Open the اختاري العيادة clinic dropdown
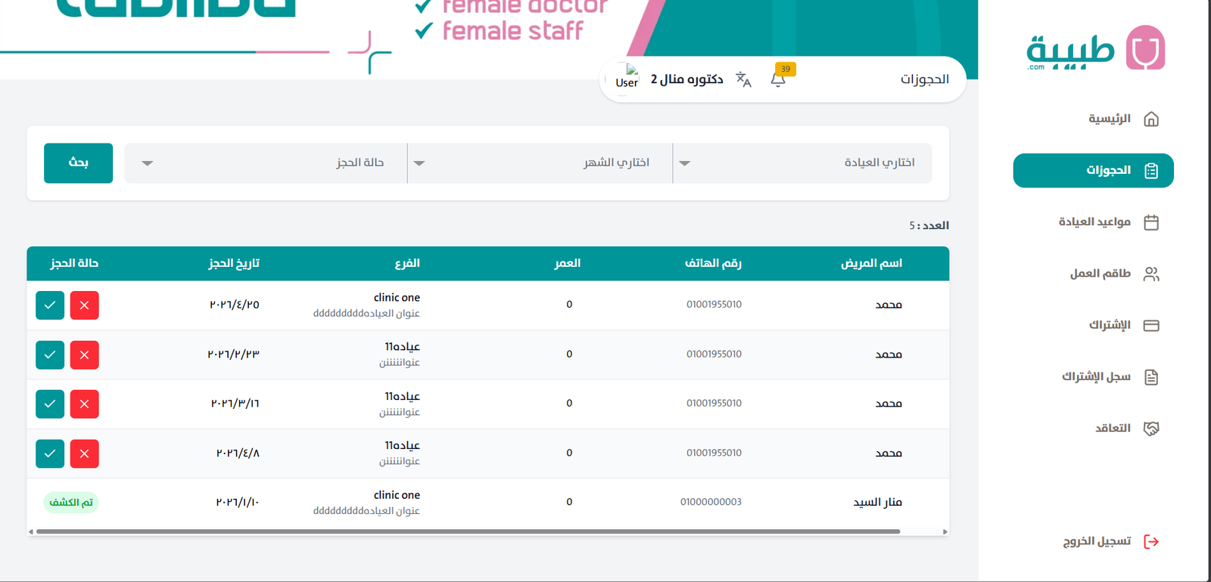The image size is (1211, 582). (x=802, y=163)
